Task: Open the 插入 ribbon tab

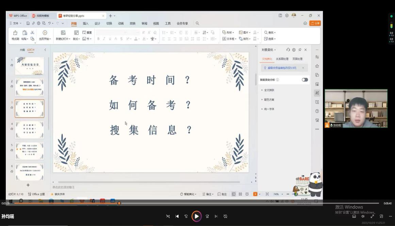Action: [85, 23]
